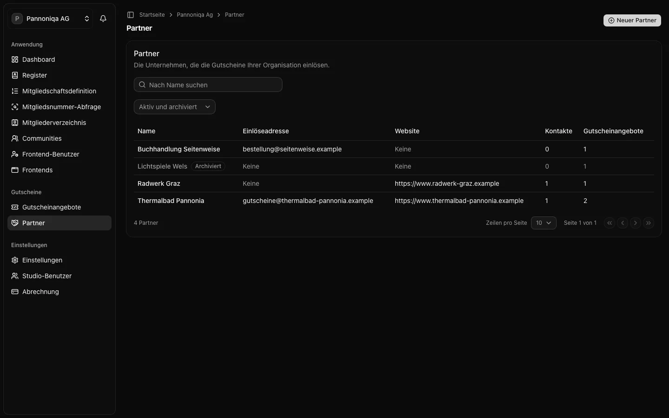Open the Radwerk Graz partner row

(394, 183)
